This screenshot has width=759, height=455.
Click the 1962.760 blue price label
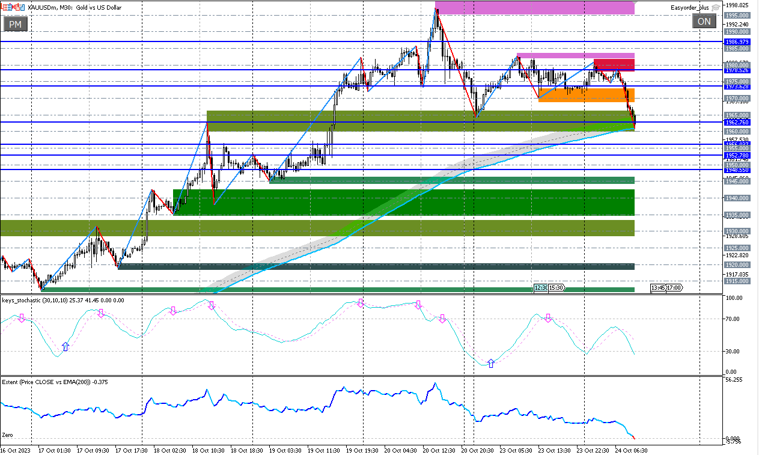tap(737, 122)
